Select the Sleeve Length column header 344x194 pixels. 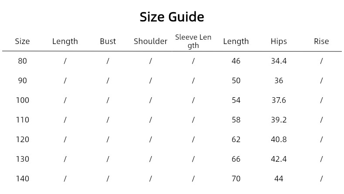[193, 41]
